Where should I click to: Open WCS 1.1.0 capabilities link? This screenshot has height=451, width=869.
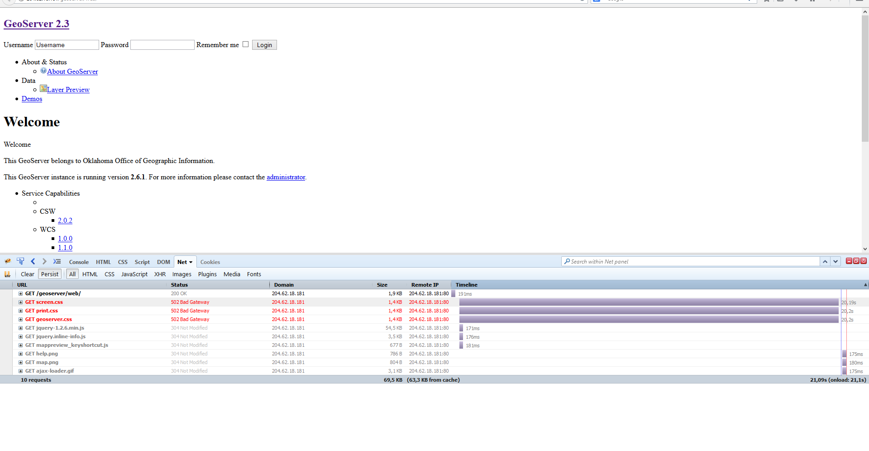click(65, 248)
